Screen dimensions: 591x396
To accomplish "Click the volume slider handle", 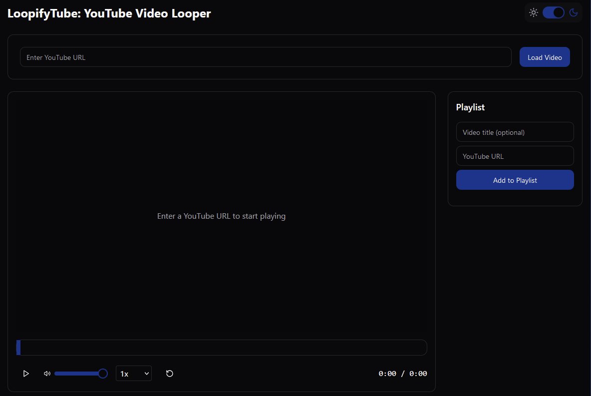I will (x=102, y=374).
